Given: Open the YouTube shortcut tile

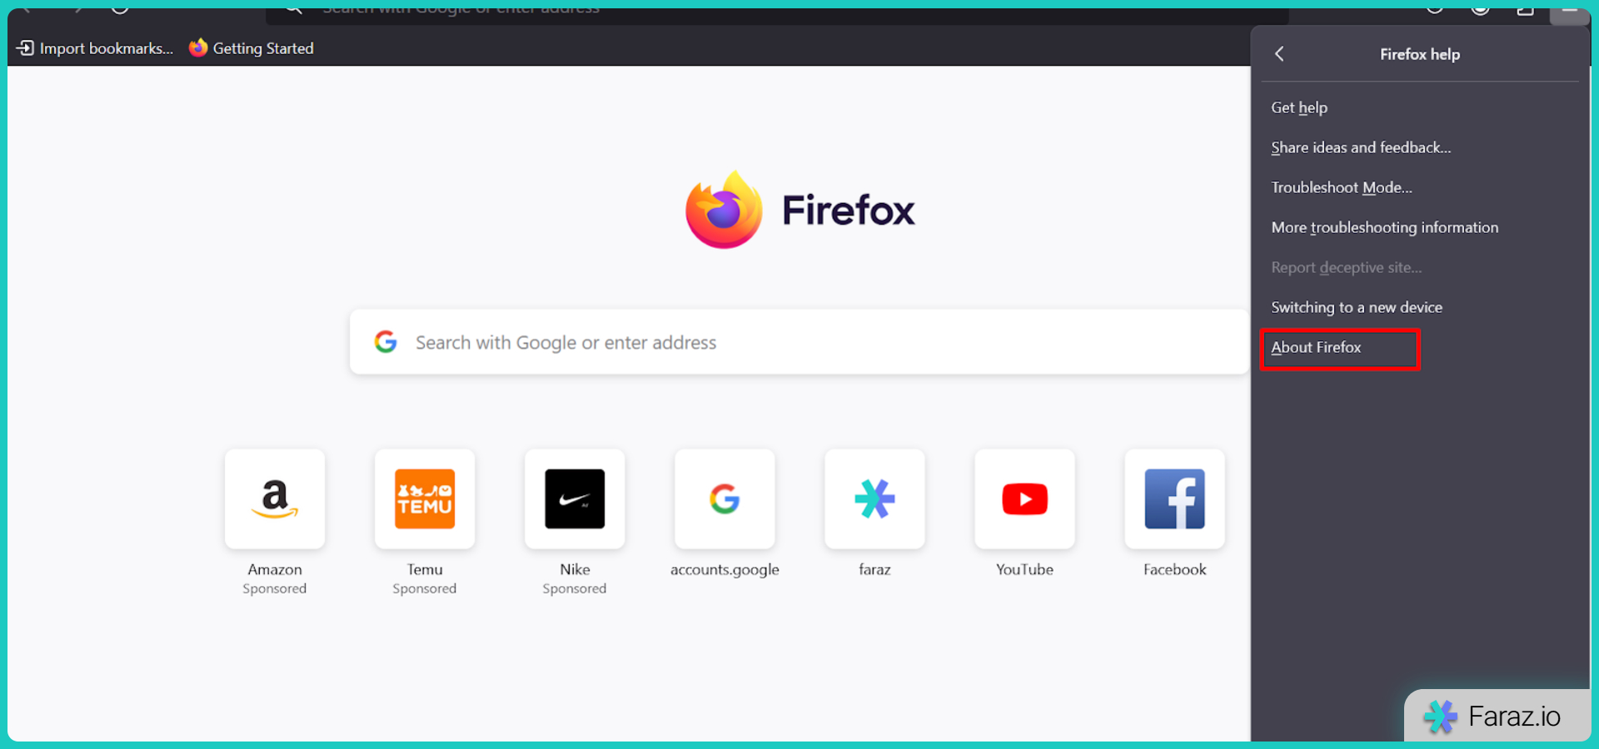Looking at the screenshot, I should point(1024,499).
